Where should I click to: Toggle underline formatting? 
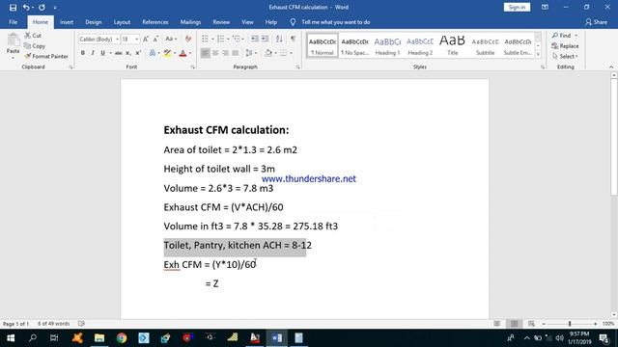(x=102, y=53)
